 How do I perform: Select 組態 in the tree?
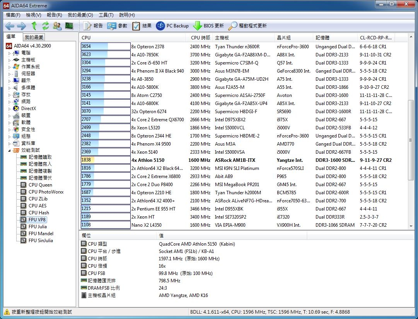(x=26, y=136)
